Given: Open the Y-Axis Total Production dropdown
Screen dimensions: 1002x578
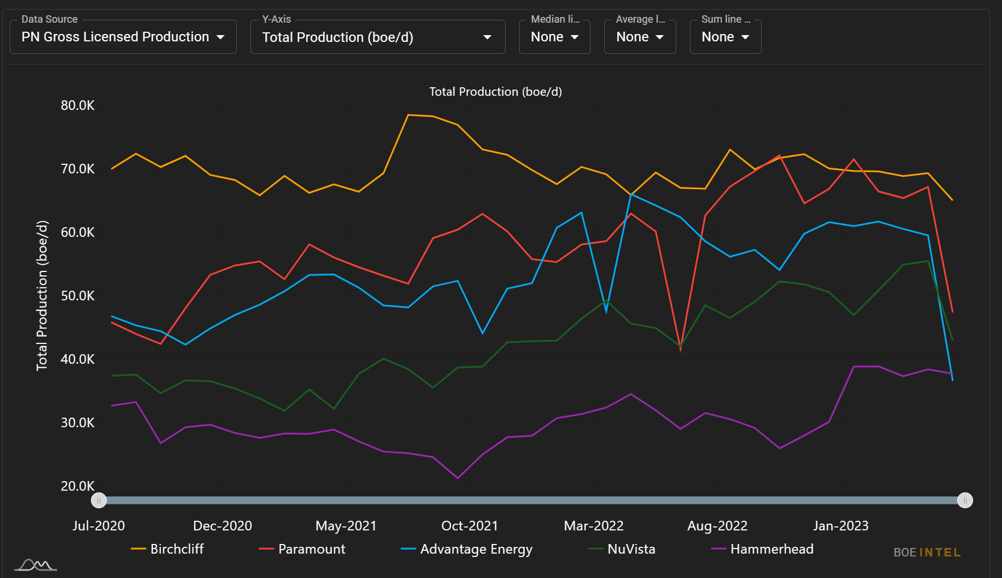Looking at the screenshot, I should 377,37.
